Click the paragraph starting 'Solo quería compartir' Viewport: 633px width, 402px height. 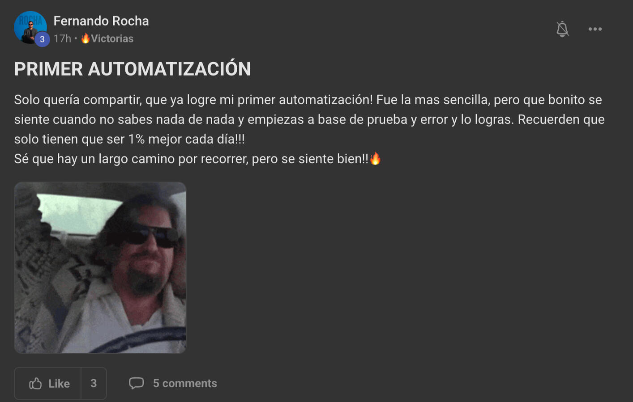click(309, 119)
